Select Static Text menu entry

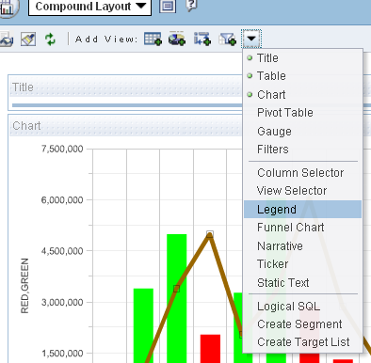(x=302, y=282)
